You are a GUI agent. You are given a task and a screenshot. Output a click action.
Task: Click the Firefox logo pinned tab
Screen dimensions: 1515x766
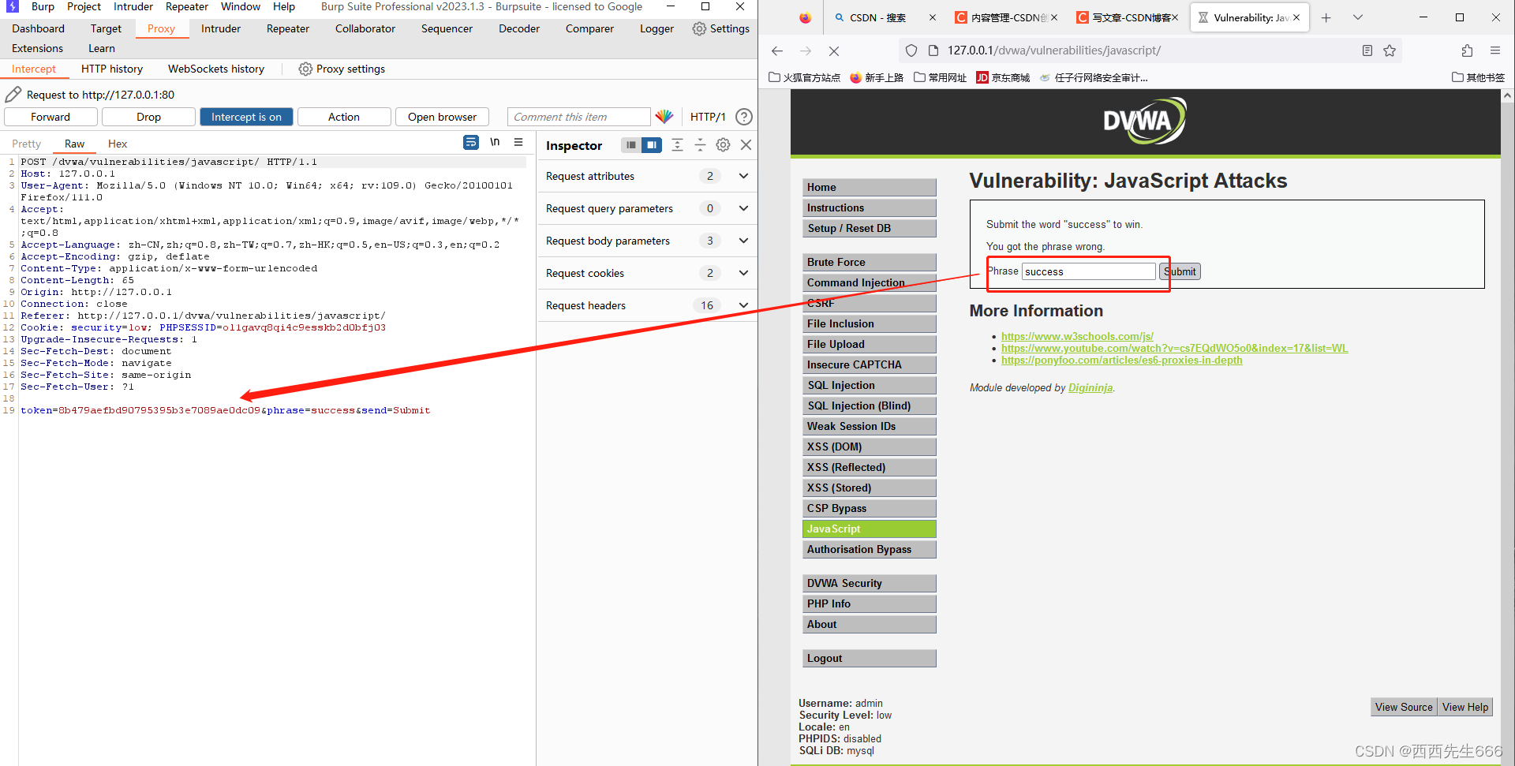click(805, 17)
